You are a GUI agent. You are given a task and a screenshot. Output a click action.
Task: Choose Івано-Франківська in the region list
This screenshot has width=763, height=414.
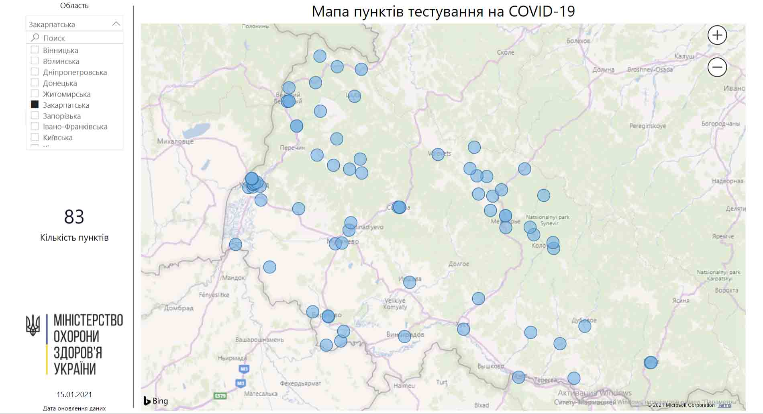pyautogui.click(x=75, y=127)
